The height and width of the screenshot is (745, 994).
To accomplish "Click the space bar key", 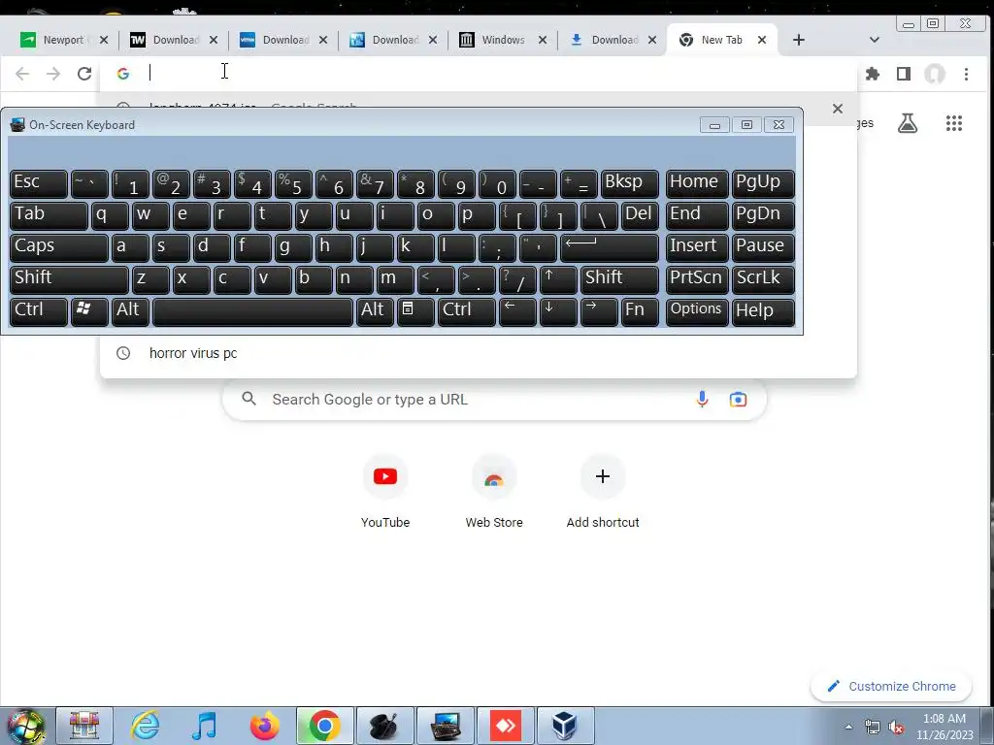I will 252,311.
